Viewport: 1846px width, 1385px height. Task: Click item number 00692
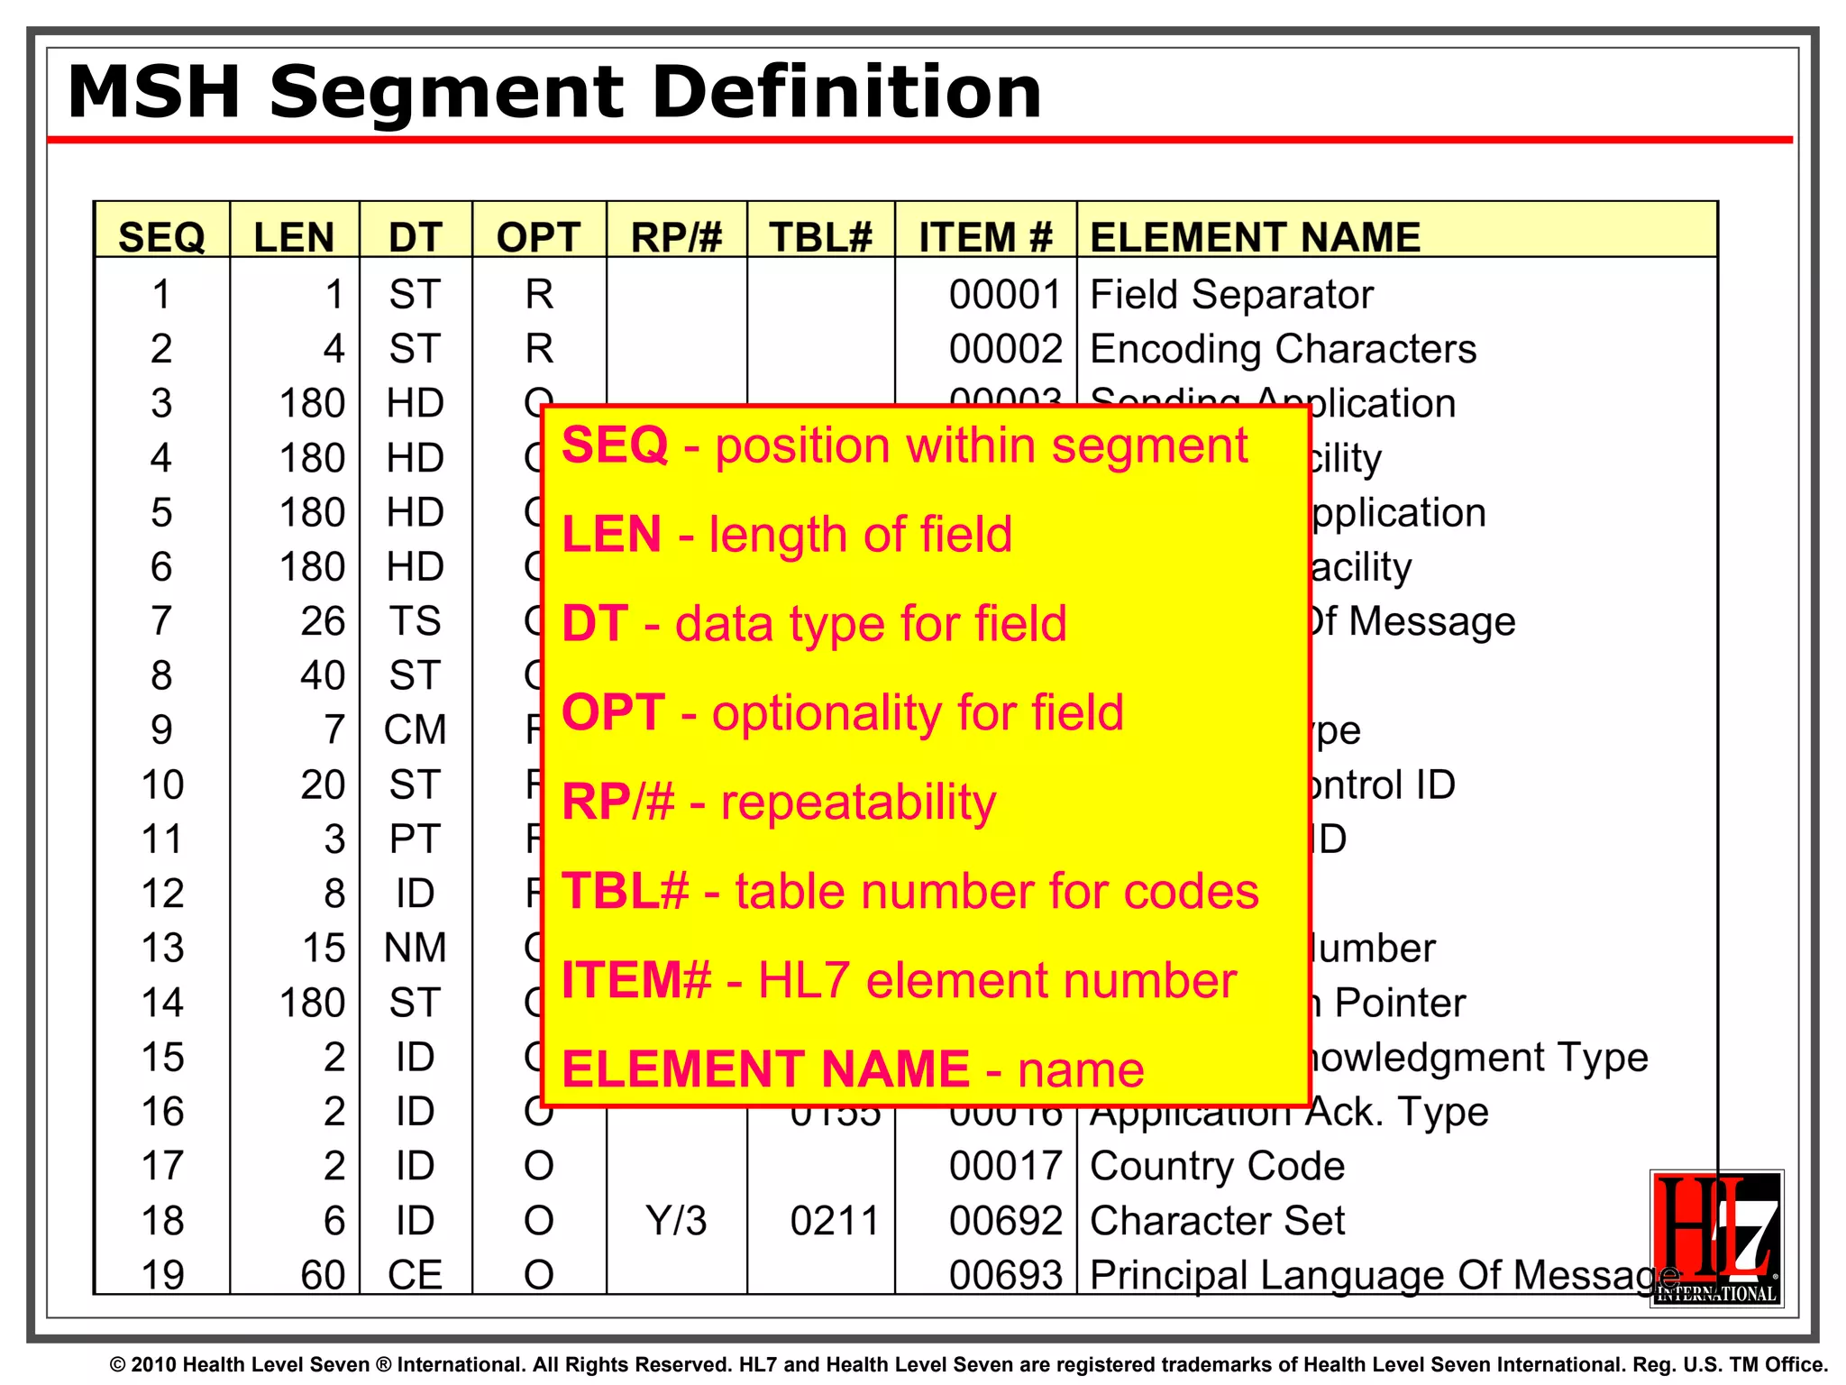(x=1005, y=1221)
